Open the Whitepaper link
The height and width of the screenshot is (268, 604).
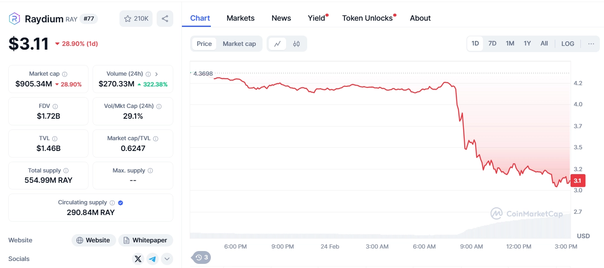[146, 240]
